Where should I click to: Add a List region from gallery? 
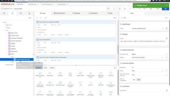click(x=80, y=83)
